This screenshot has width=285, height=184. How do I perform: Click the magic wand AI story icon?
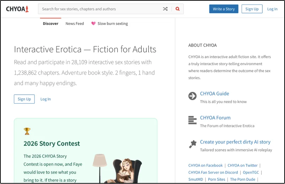tap(192, 144)
